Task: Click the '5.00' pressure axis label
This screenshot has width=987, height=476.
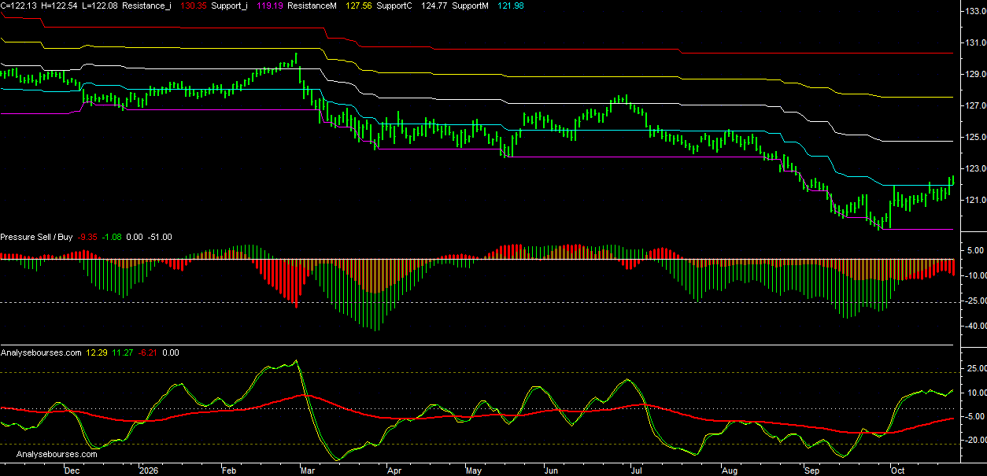Action: pyautogui.click(x=977, y=250)
